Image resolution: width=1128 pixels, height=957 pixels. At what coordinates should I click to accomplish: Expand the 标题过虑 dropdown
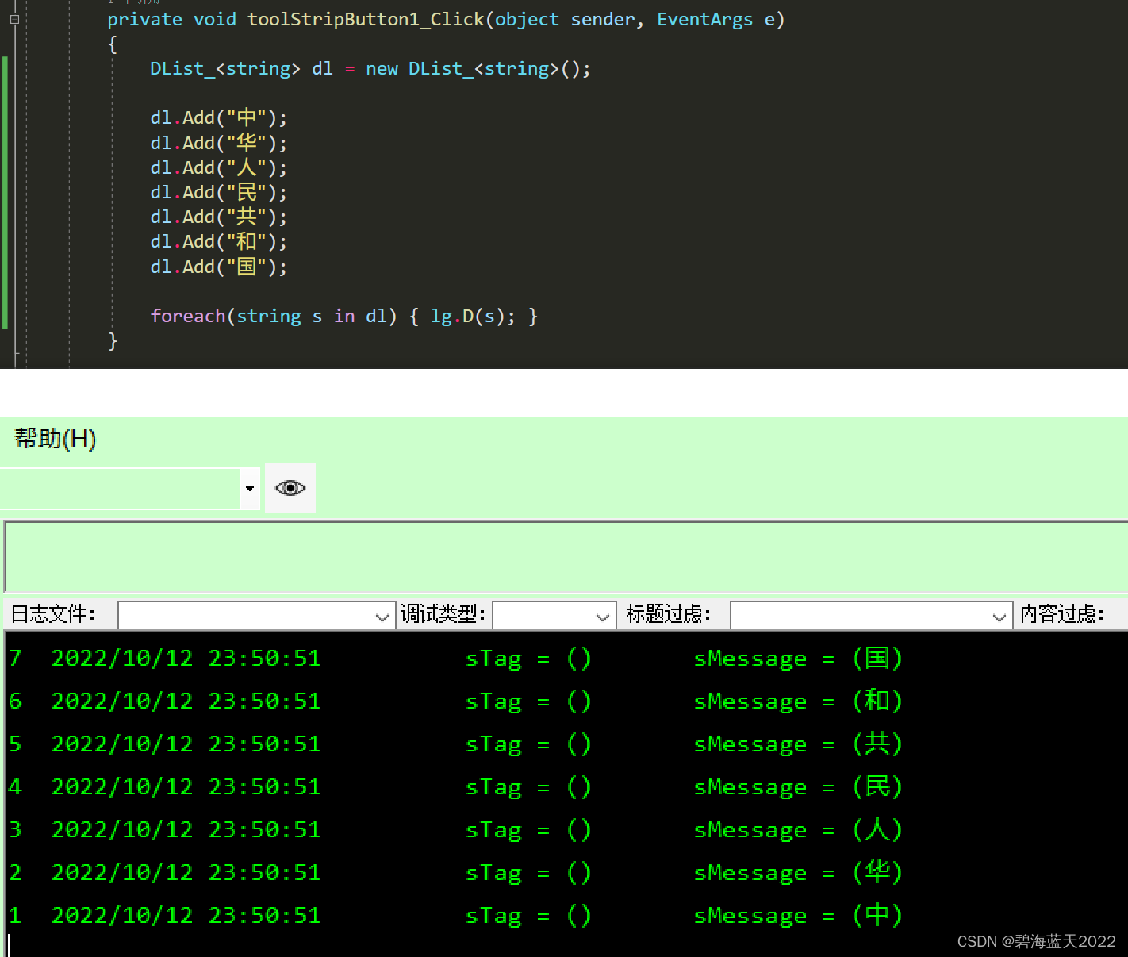pos(999,616)
